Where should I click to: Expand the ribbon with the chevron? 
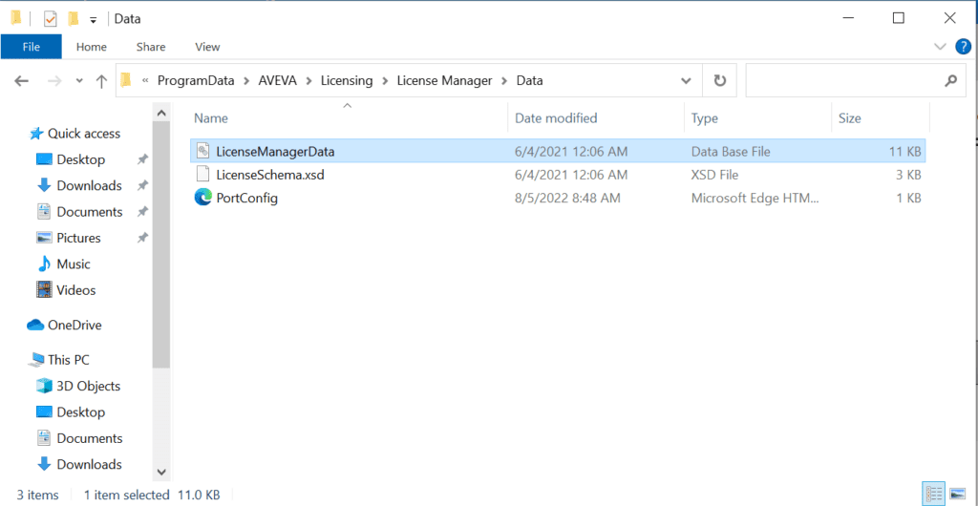click(940, 46)
